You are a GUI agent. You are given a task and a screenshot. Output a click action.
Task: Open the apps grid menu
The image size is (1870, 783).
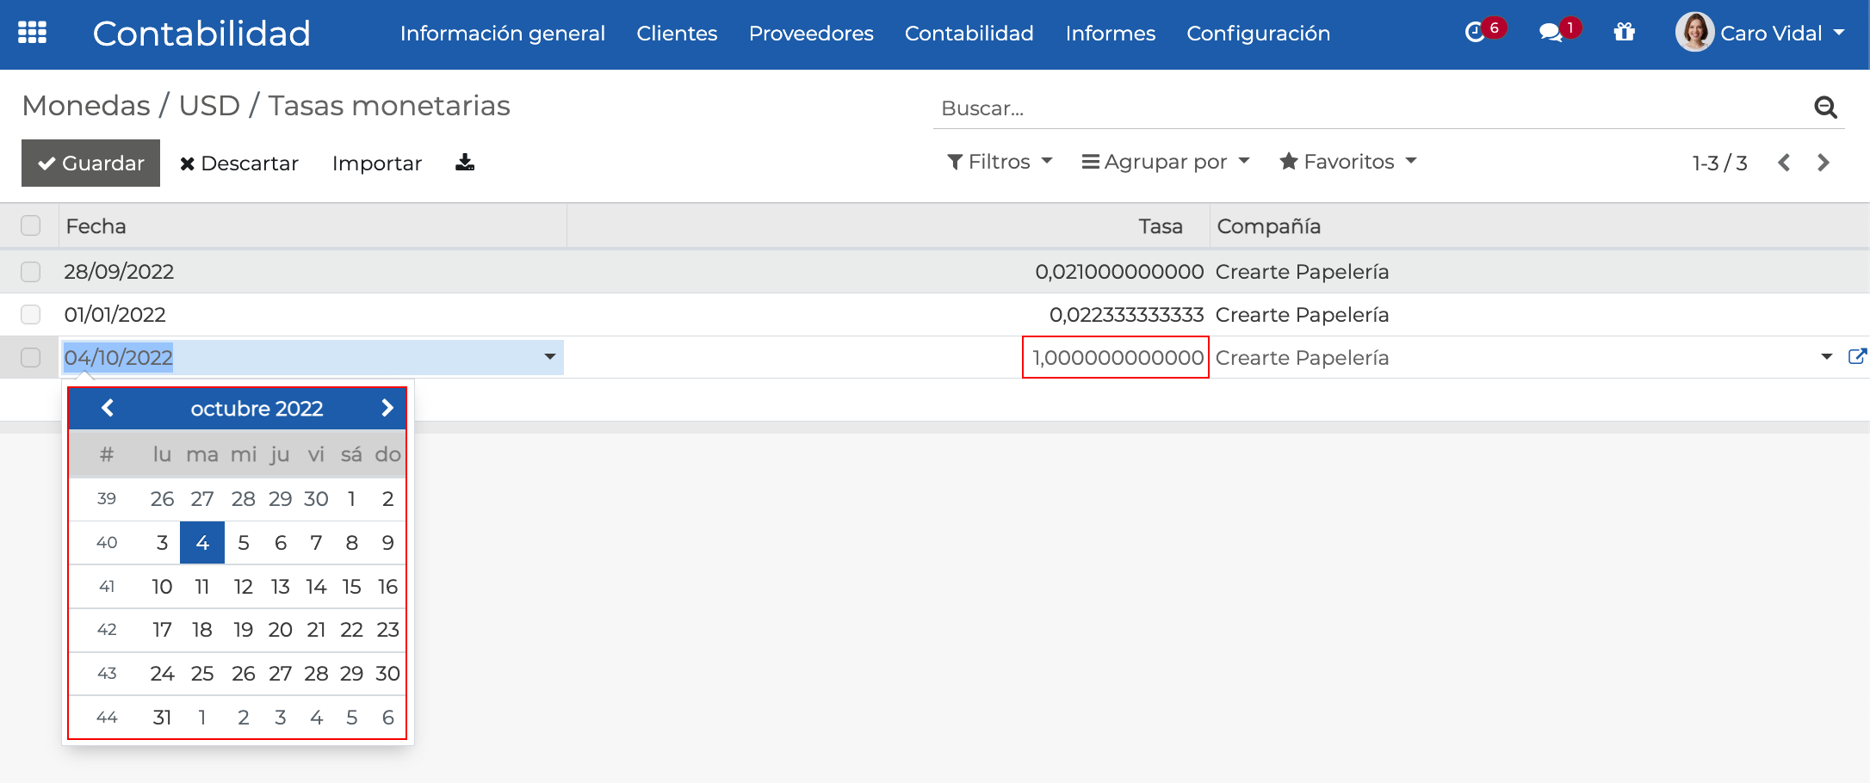click(x=32, y=33)
